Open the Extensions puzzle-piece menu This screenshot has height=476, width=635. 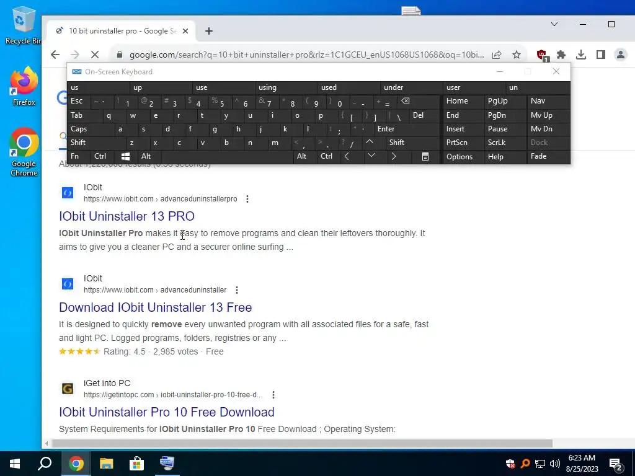click(561, 55)
